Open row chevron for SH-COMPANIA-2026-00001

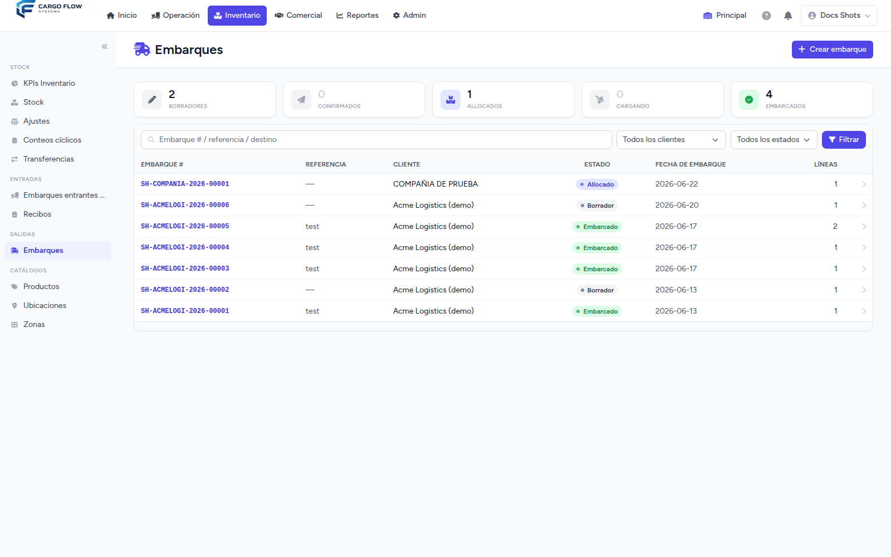coord(864,184)
